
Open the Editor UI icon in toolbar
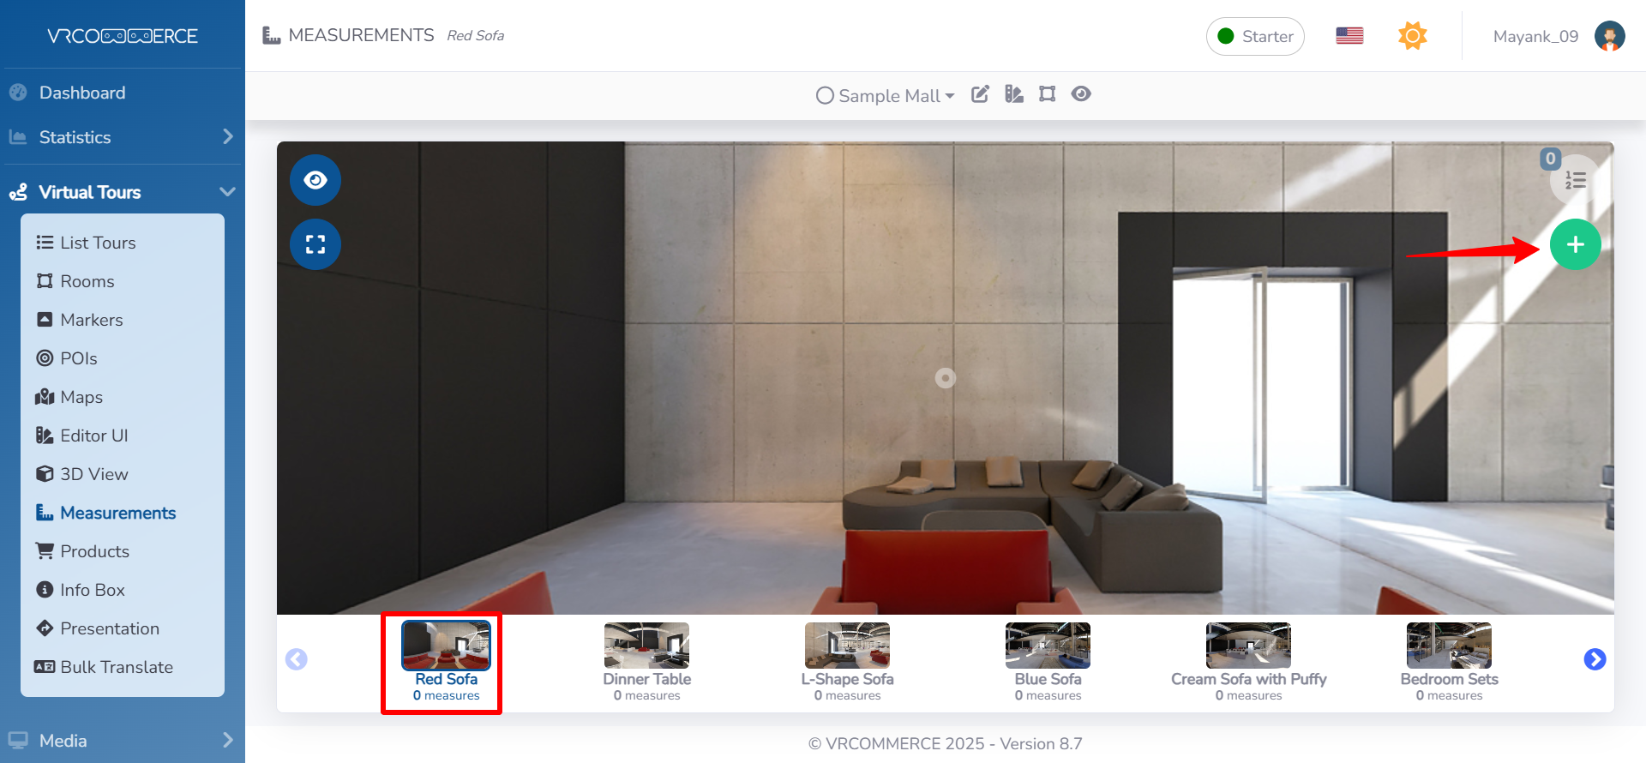point(1014,94)
